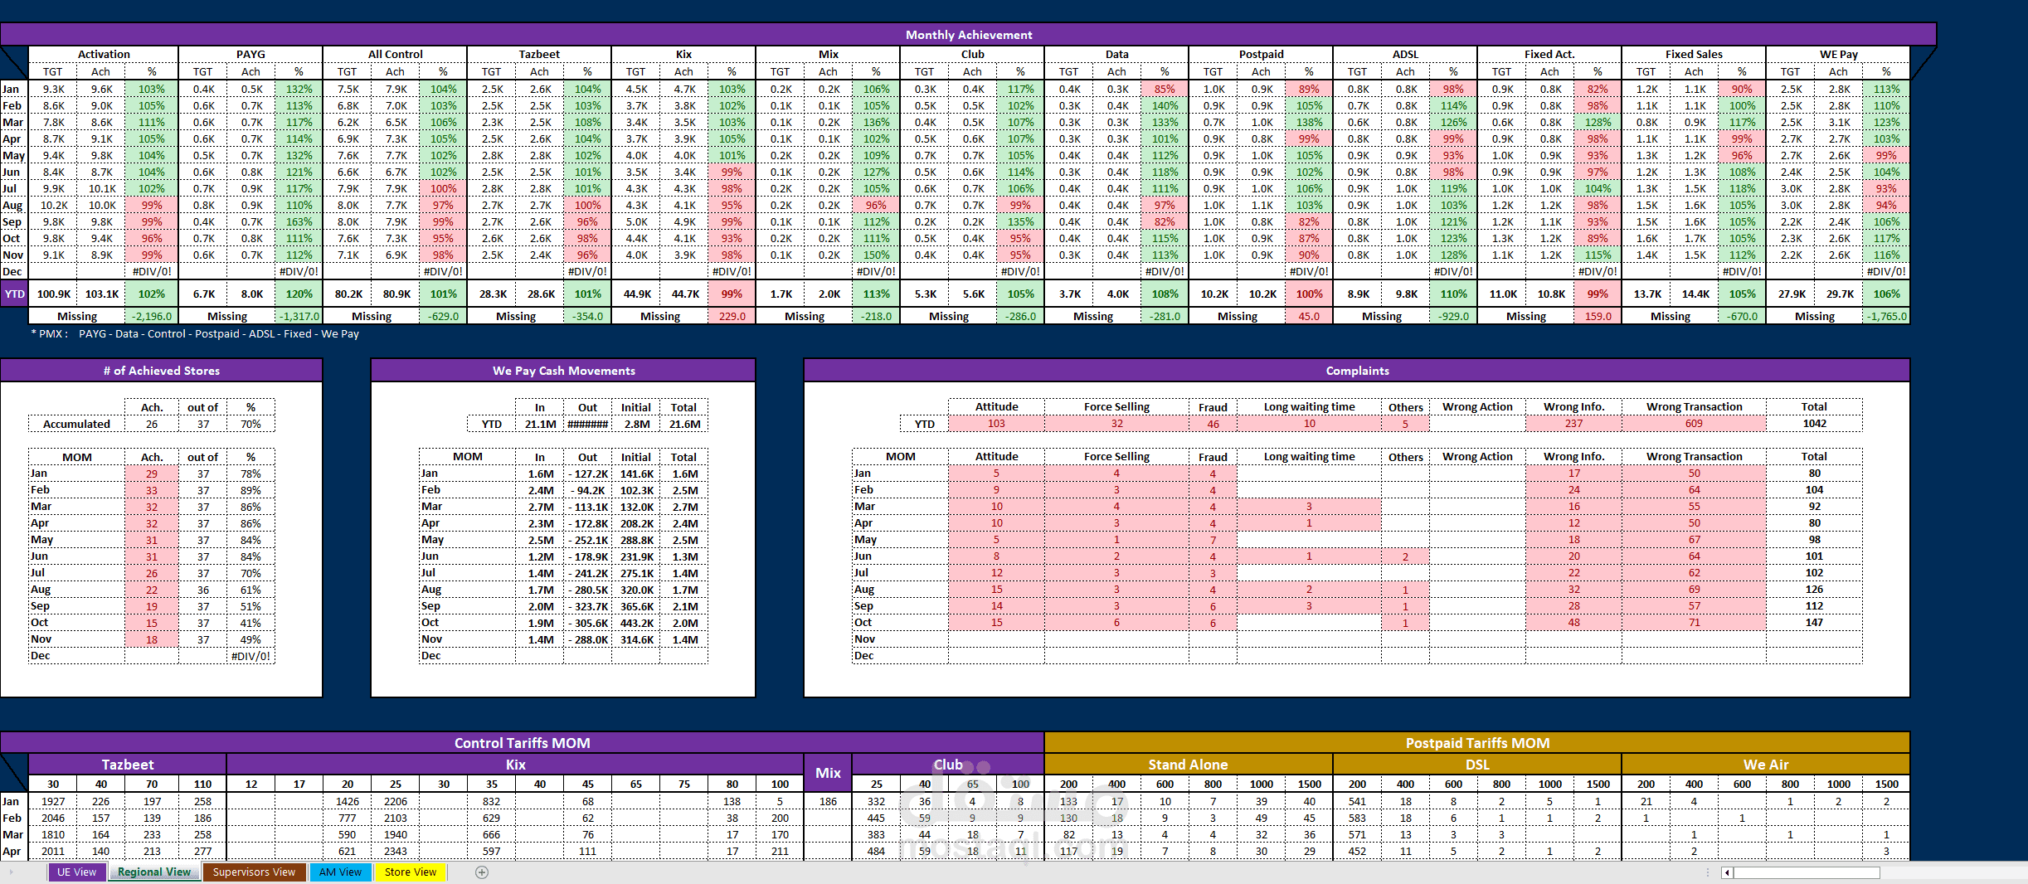This screenshot has width=2028, height=884.
Task: Select the Monthly Achievement title bar
Action: coord(969,35)
